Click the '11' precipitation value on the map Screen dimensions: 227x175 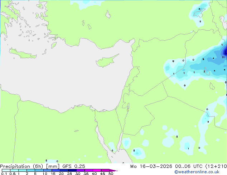[x=223, y=57]
